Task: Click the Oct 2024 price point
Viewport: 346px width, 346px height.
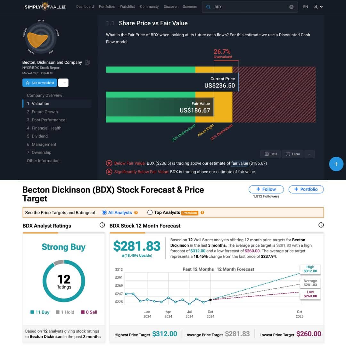Action: coord(210,300)
